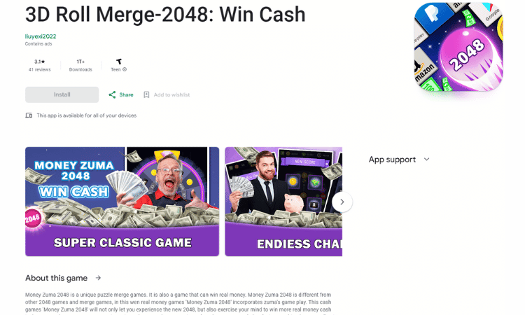Click Add to wishlist text
The height and width of the screenshot is (315, 525).
[x=171, y=94]
